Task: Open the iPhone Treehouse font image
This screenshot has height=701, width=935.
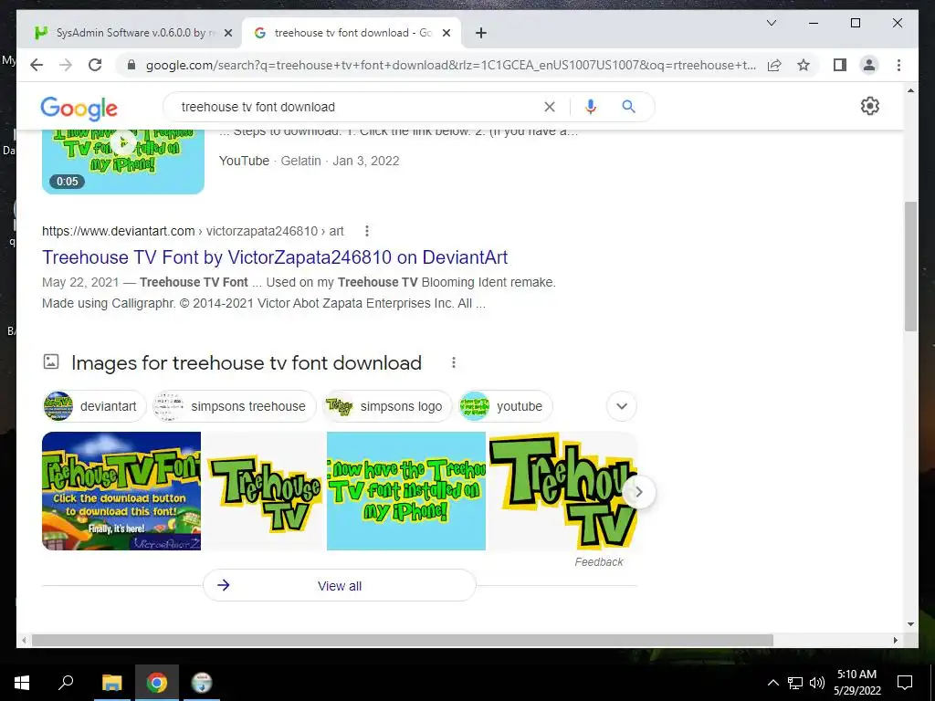Action: [406, 491]
